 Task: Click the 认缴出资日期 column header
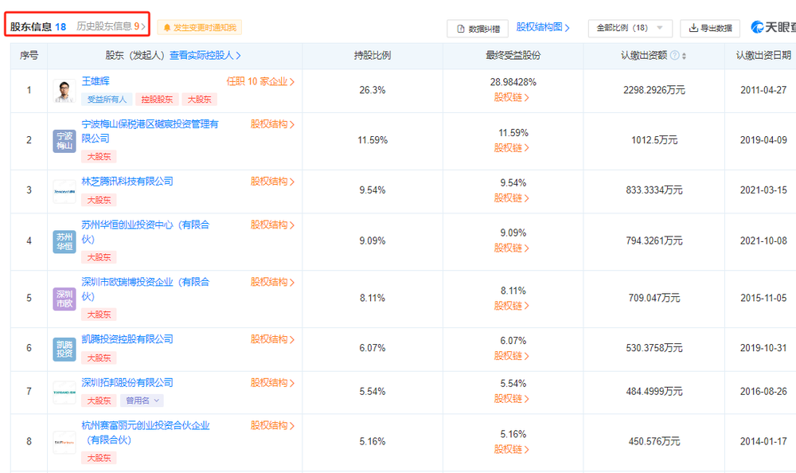coord(763,56)
